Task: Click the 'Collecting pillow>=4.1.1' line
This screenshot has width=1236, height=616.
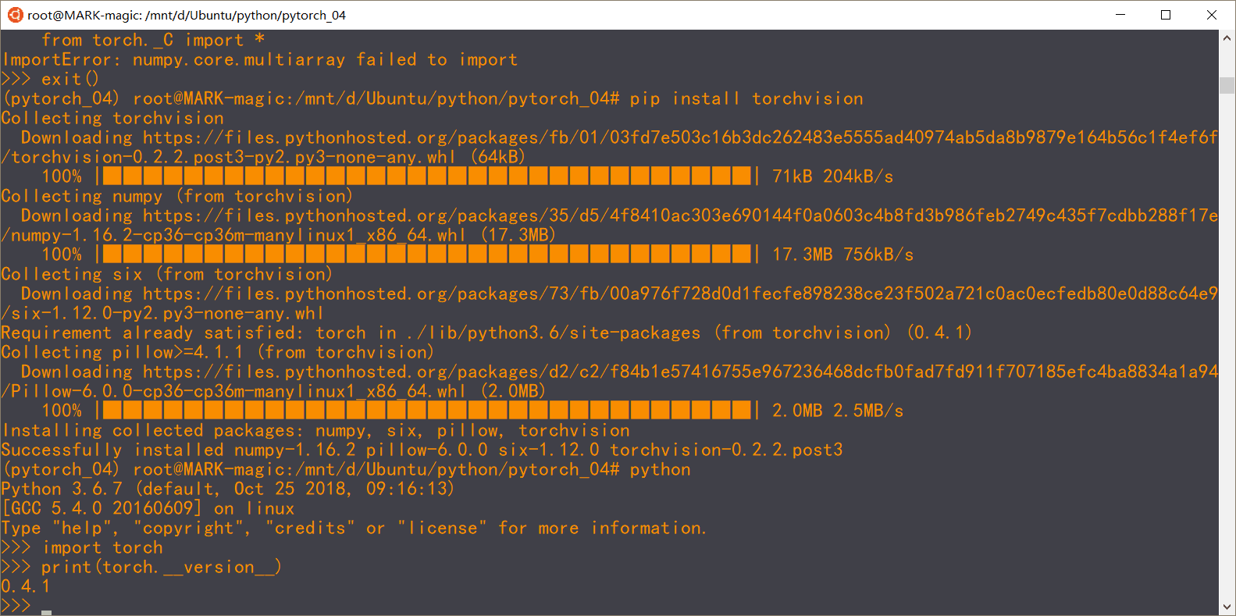Action: pyautogui.click(x=218, y=352)
